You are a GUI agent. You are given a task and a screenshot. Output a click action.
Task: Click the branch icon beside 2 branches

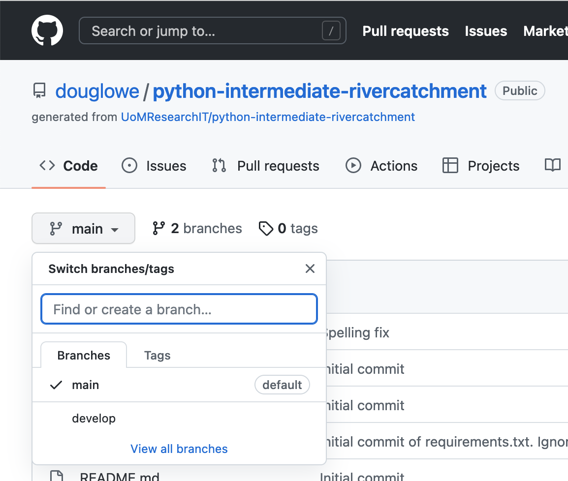coord(158,228)
